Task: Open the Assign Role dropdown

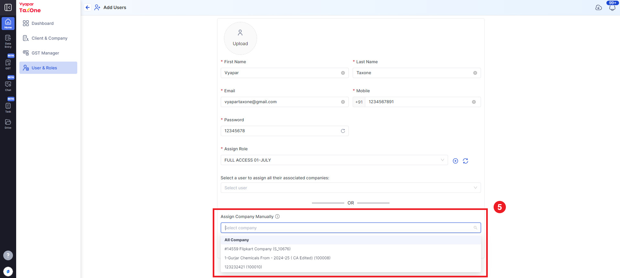Action: (x=334, y=160)
